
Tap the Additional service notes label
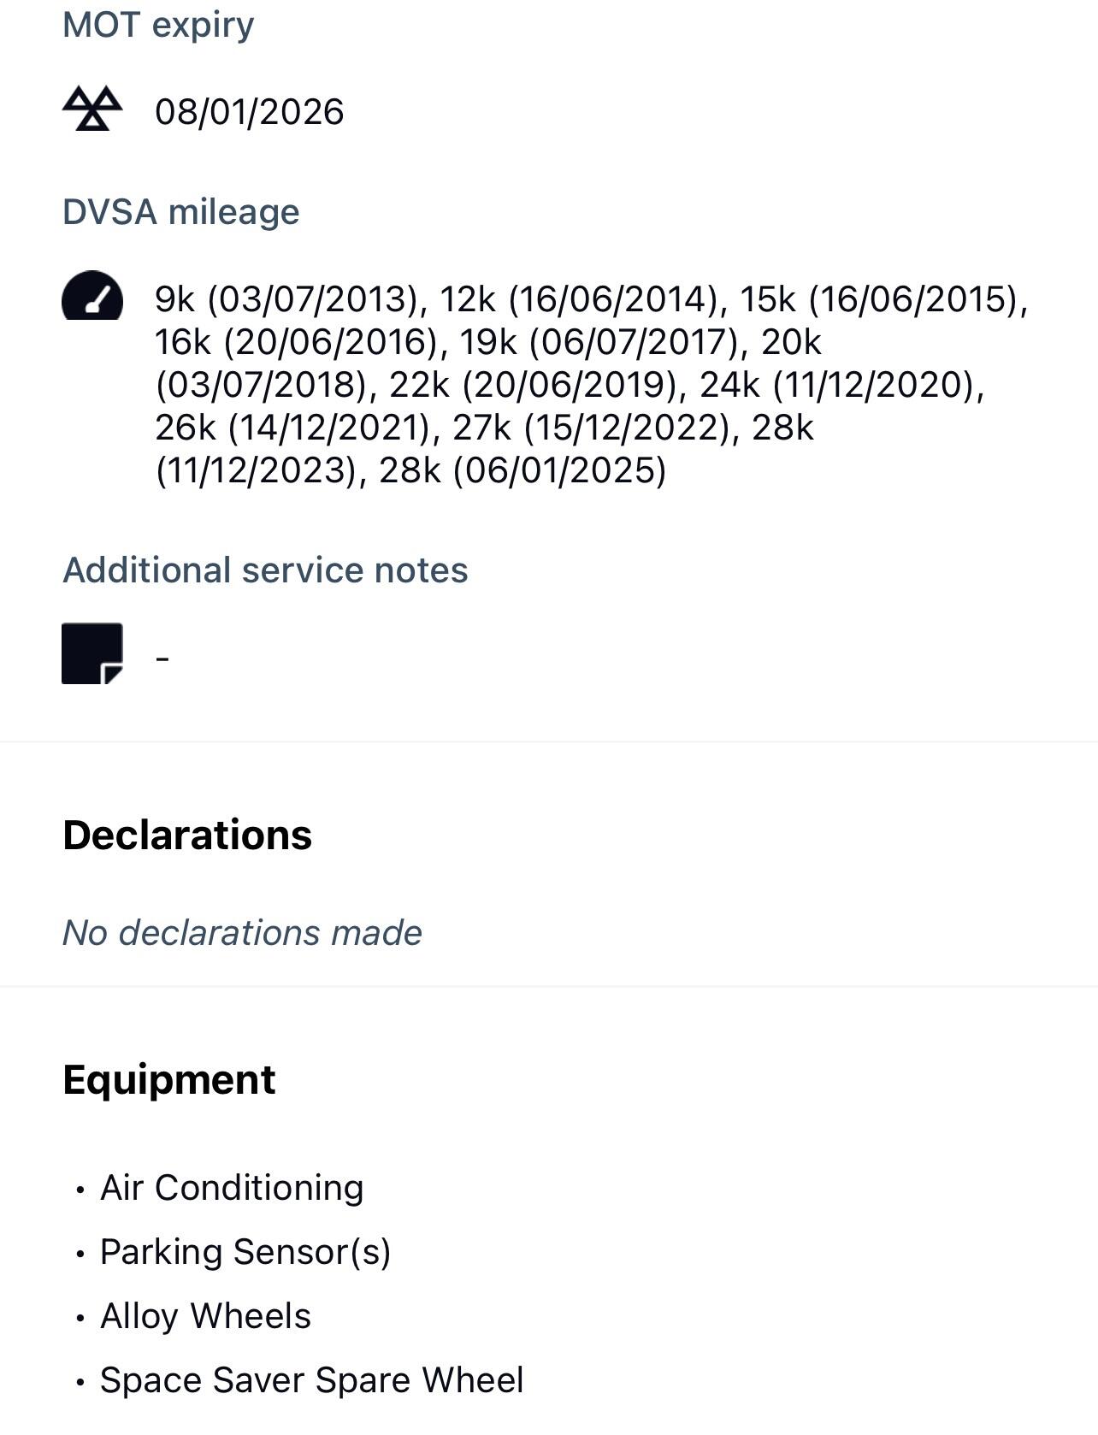click(x=265, y=570)
